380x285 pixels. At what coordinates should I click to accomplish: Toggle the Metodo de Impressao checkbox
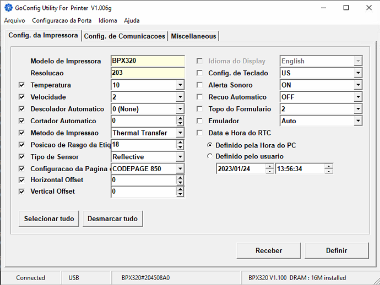click(21, 133)
